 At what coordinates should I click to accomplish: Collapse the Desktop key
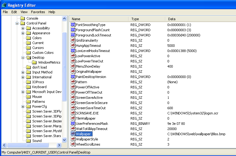[23, 58]
